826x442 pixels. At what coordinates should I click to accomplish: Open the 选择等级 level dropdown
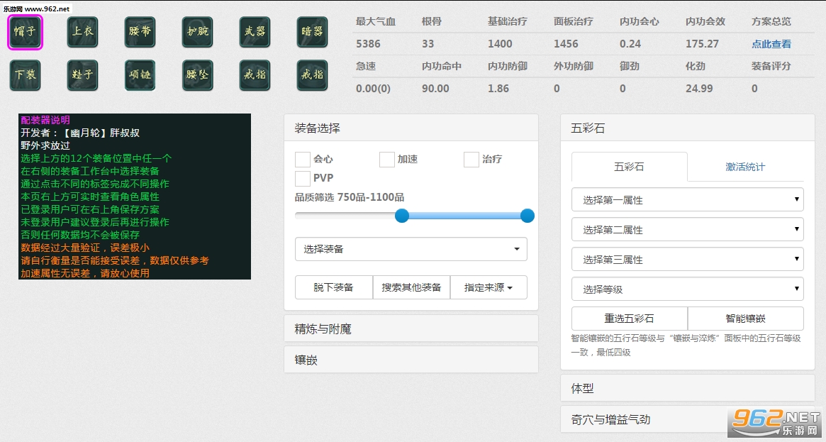(688, 289)
